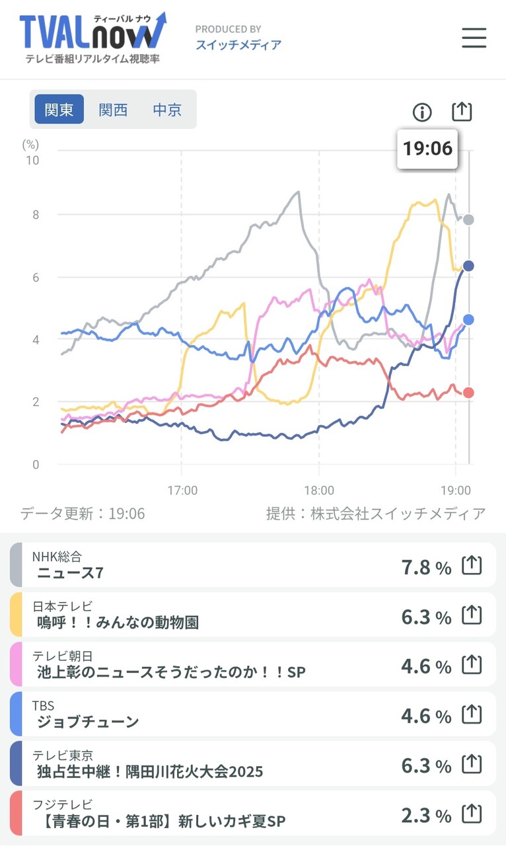Image resolution: width=506 pixels, height=846 pixels.
Task: Share the 日本テレビ program rating
Action: coord(472,615)
